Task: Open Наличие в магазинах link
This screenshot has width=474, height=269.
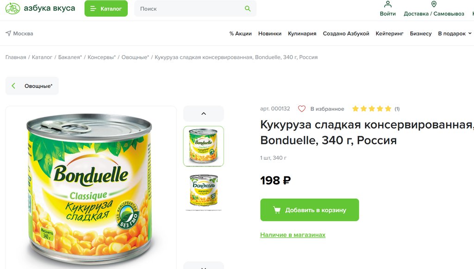Action: (293, 235)
